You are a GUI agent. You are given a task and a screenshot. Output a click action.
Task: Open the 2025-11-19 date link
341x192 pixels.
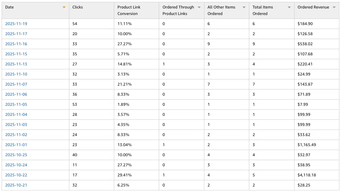coord(16,24)
